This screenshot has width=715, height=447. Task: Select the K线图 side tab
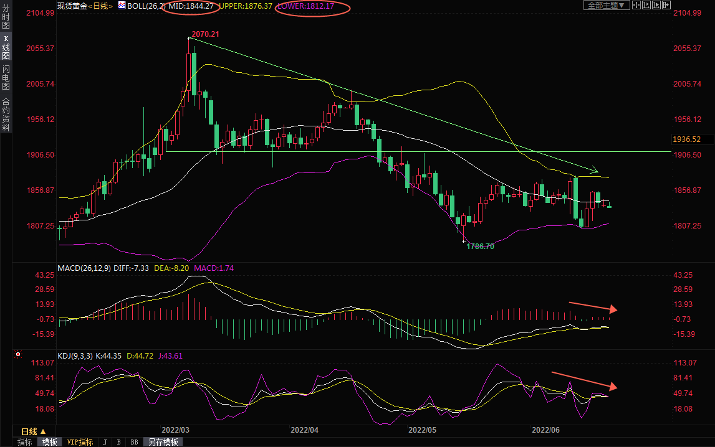pyautogui.click(x=6, y=47)
